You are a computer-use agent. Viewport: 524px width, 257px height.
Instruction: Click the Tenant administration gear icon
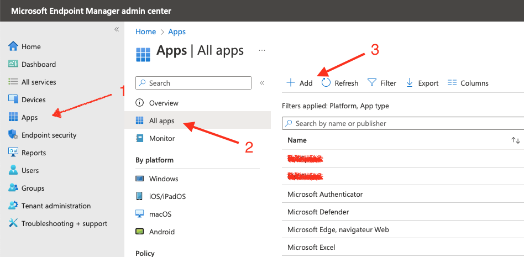point(13,206)
